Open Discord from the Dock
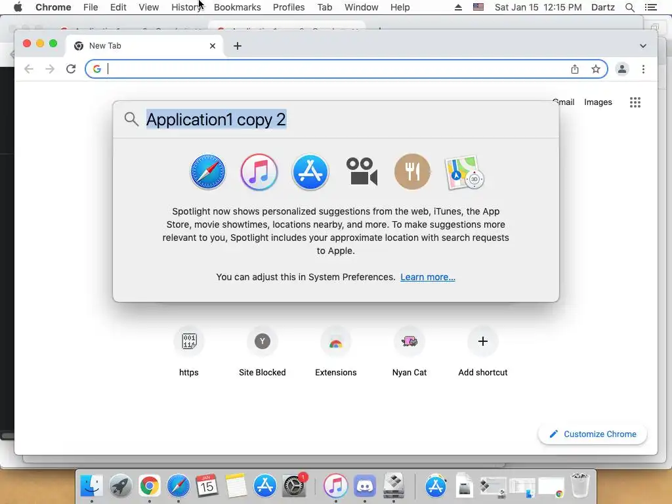 point(364,486)
